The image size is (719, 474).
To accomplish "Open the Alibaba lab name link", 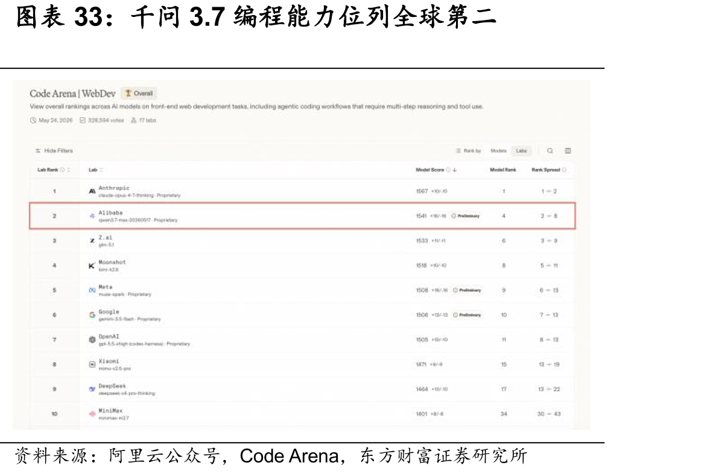I will [110, 213].
